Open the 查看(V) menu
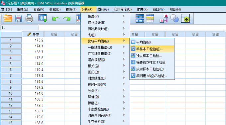Image resolution: width=226 pixels, height=125 pixels. [x=39, y=9]
